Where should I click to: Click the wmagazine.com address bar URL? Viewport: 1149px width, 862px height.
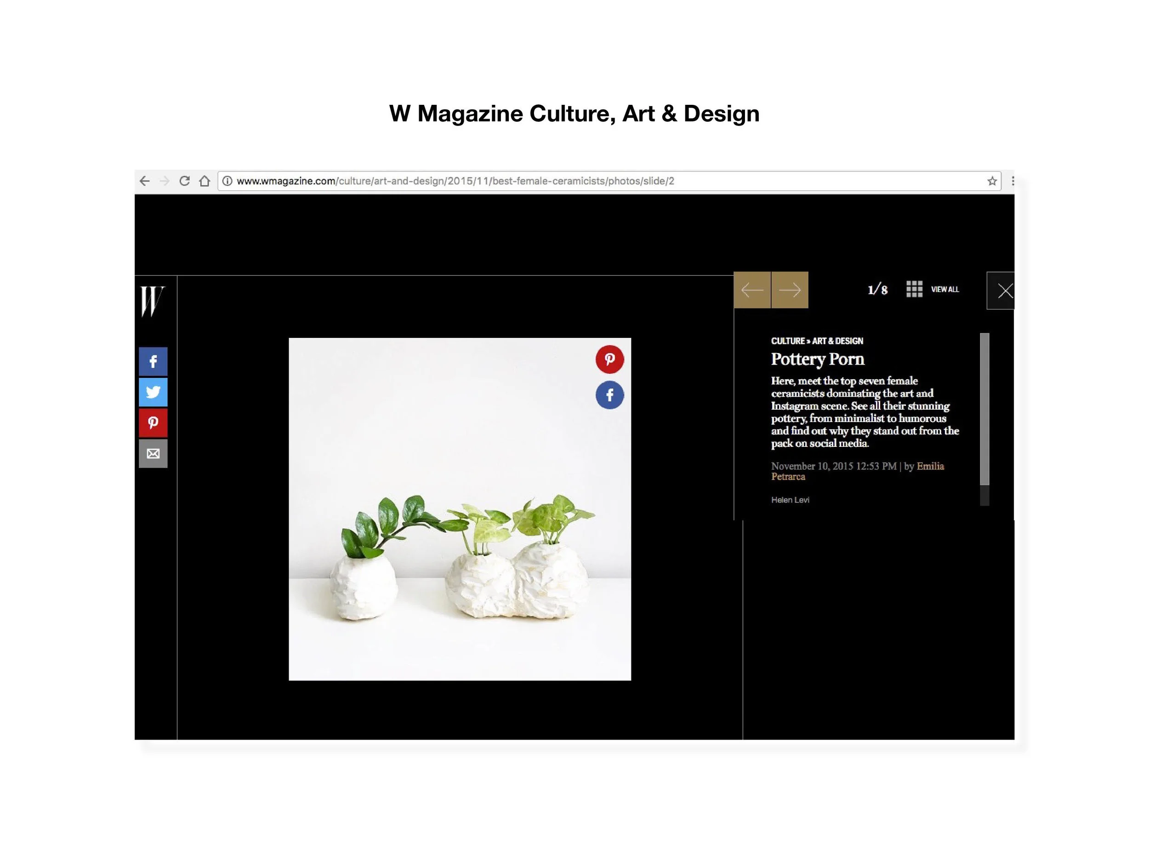click(x=455, y=181)
